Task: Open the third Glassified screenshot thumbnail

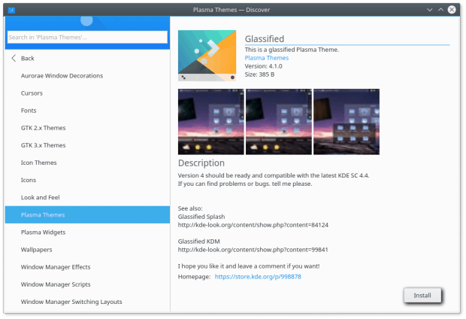Action: click(x=346, y=121)
